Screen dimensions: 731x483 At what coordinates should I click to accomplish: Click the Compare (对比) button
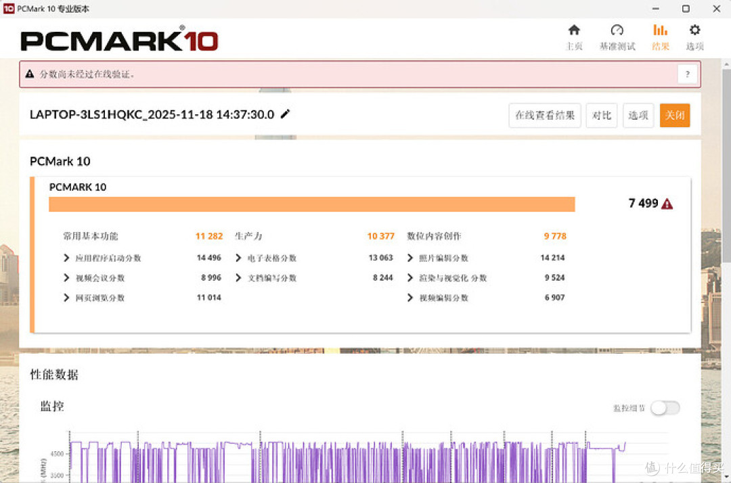coord(602,116)
